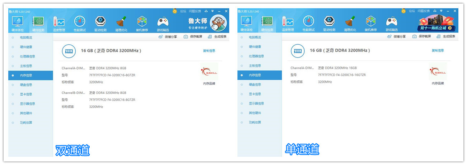The width and height of the screenshot is (467, 165).
Task: Open 清理优化 in the right window
Action: (350, 24)
